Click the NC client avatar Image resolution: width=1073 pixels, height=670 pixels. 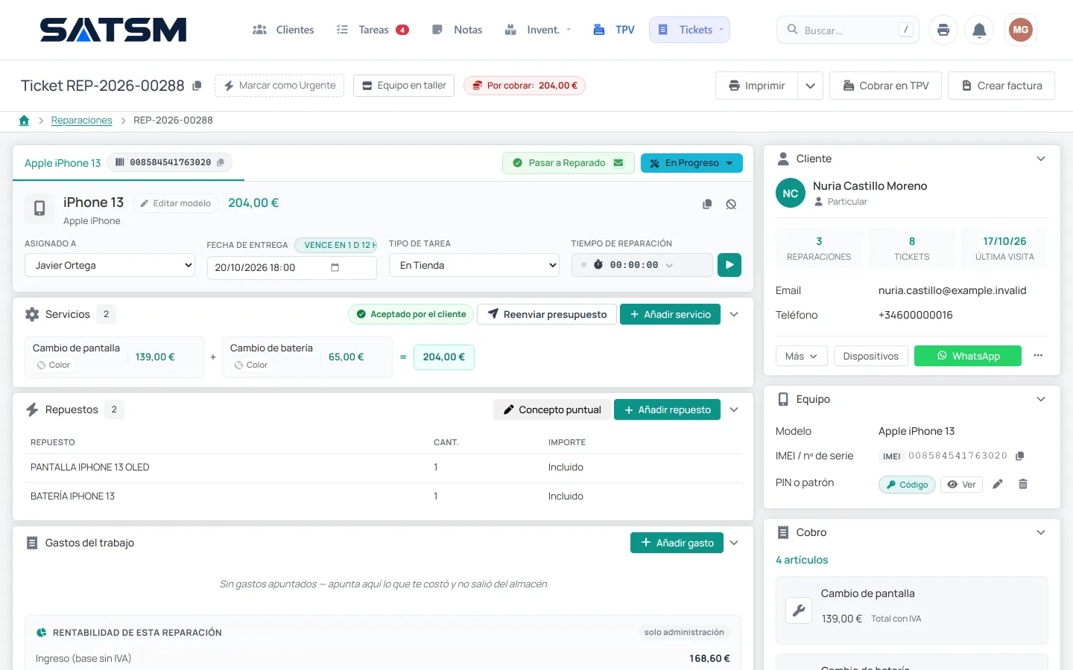(791, 194)
